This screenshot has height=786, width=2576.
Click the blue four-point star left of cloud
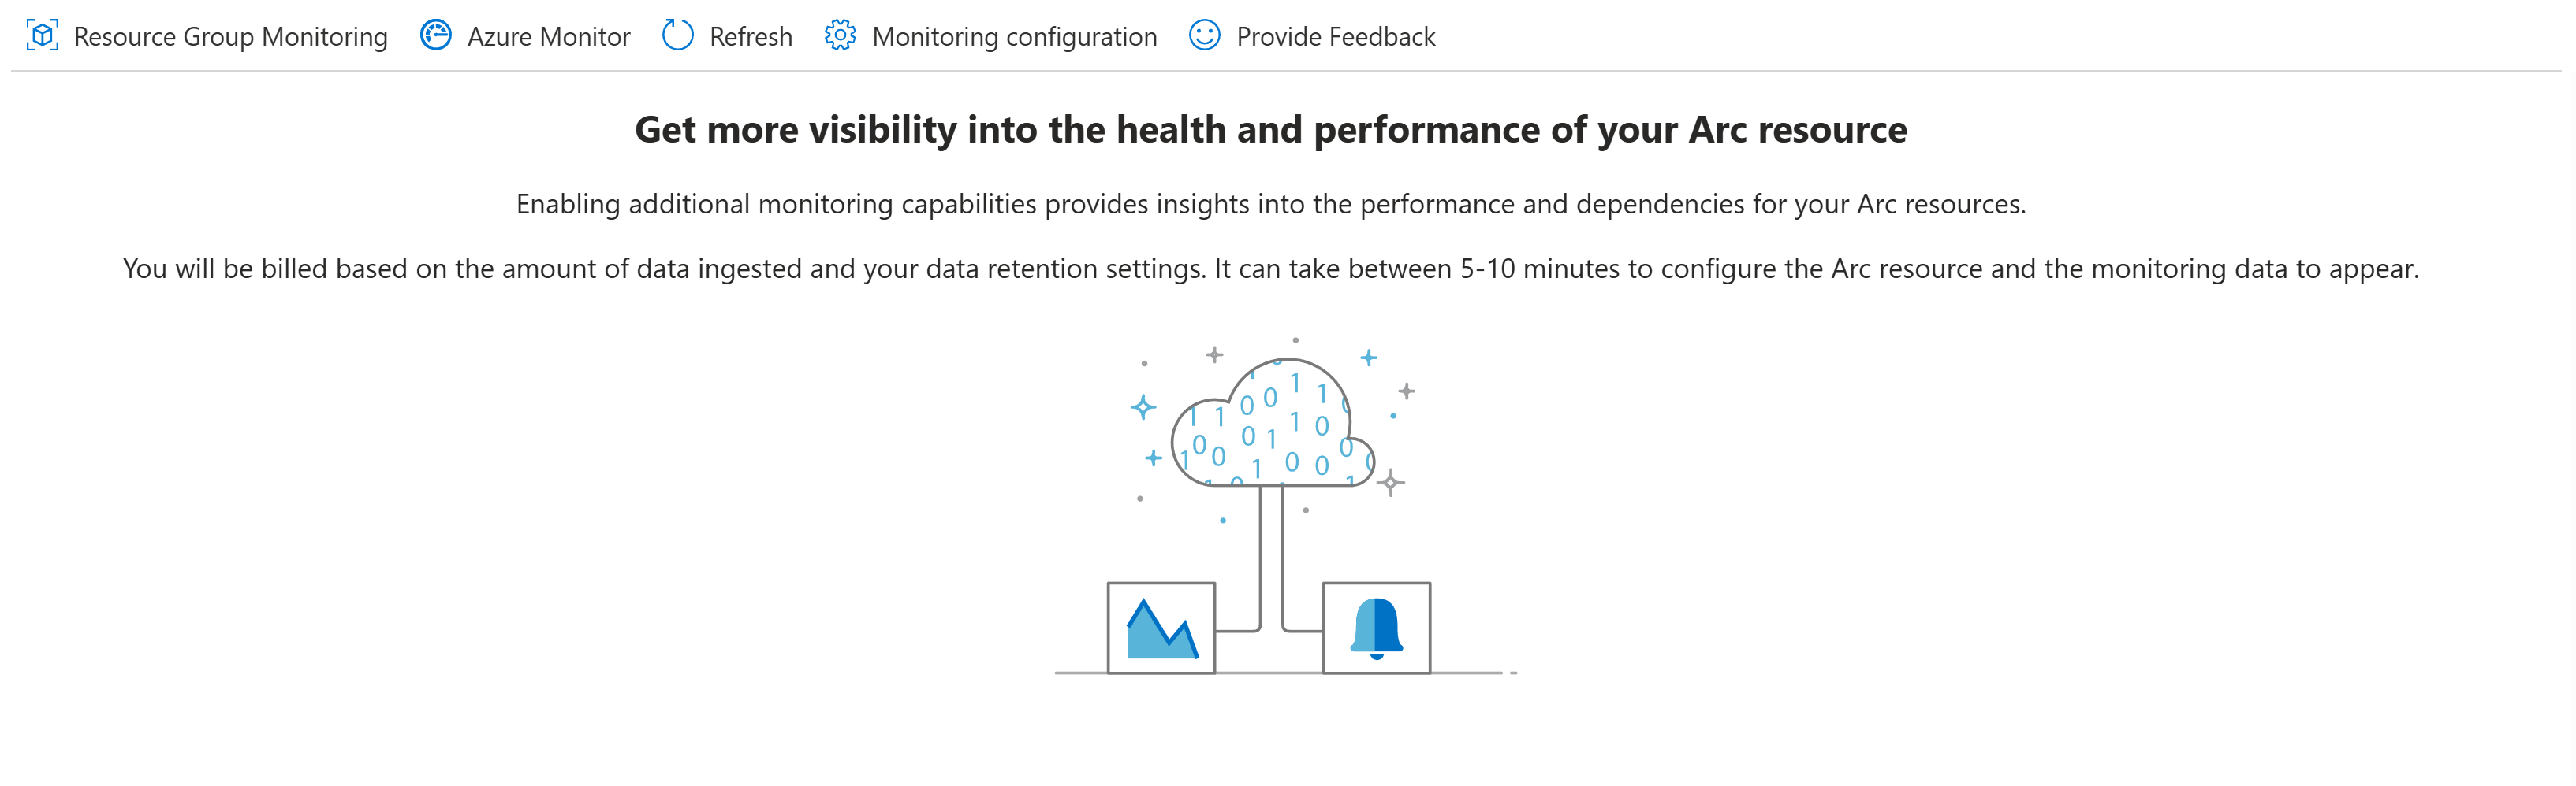pos(1143,407)
